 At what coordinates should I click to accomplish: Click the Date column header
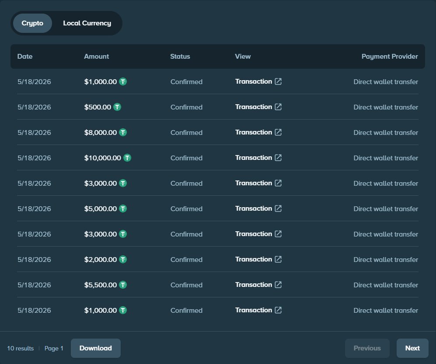(25, 57)
